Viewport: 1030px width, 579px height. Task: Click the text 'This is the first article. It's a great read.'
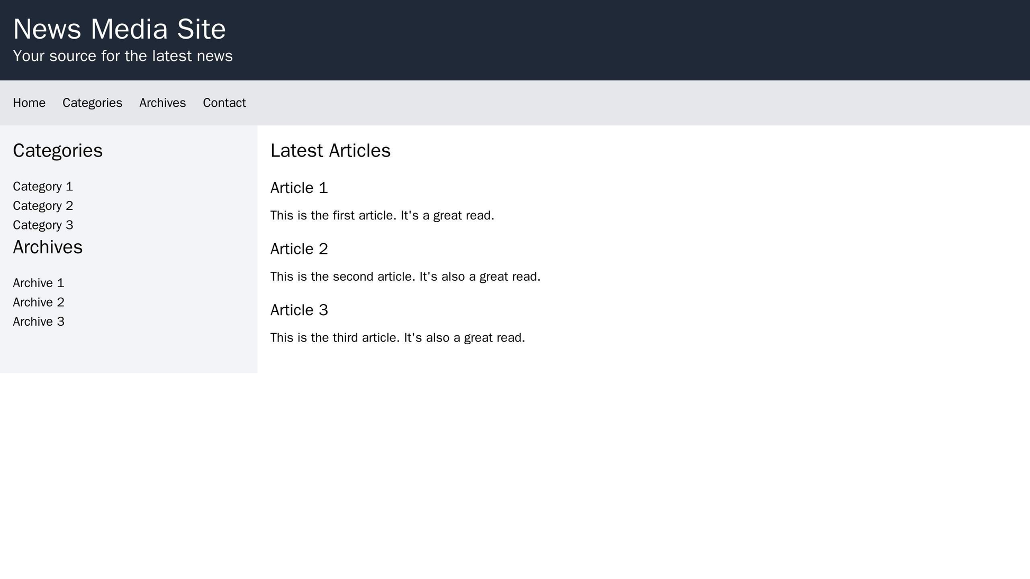(x=382, y=216)
